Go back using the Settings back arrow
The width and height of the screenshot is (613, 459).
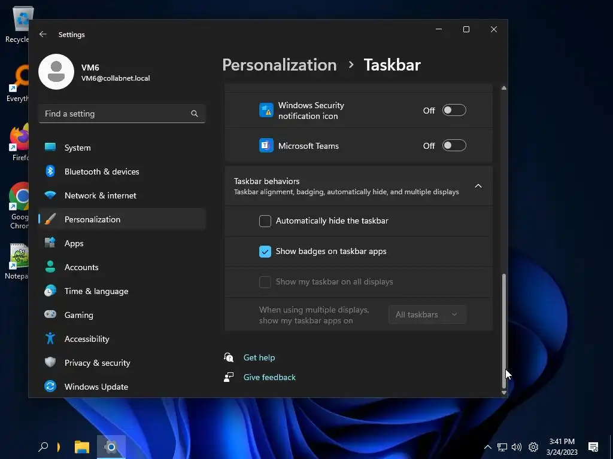(x=43, y=34)
